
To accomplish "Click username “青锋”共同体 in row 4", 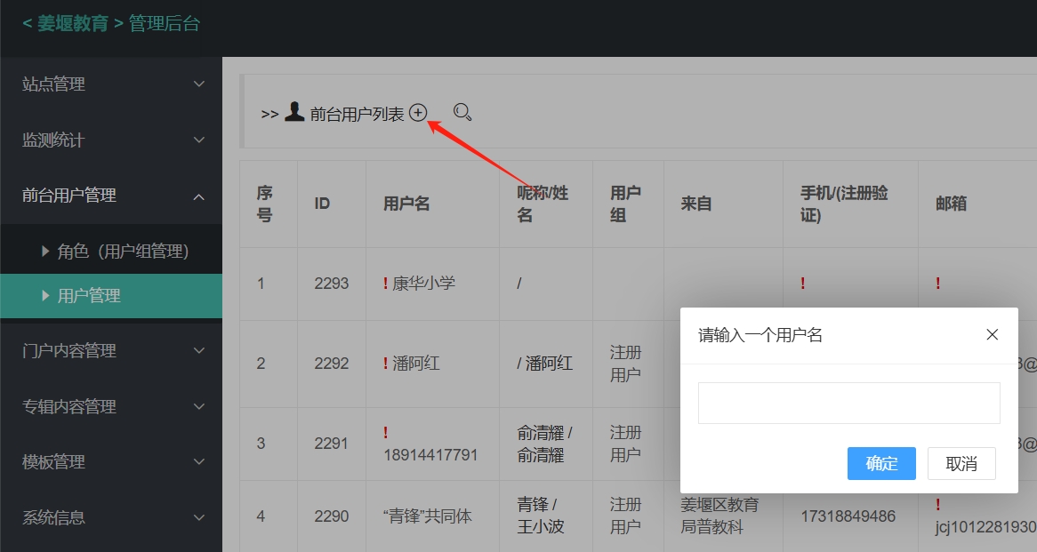I will pyautogui.click(x=427, y=516).
